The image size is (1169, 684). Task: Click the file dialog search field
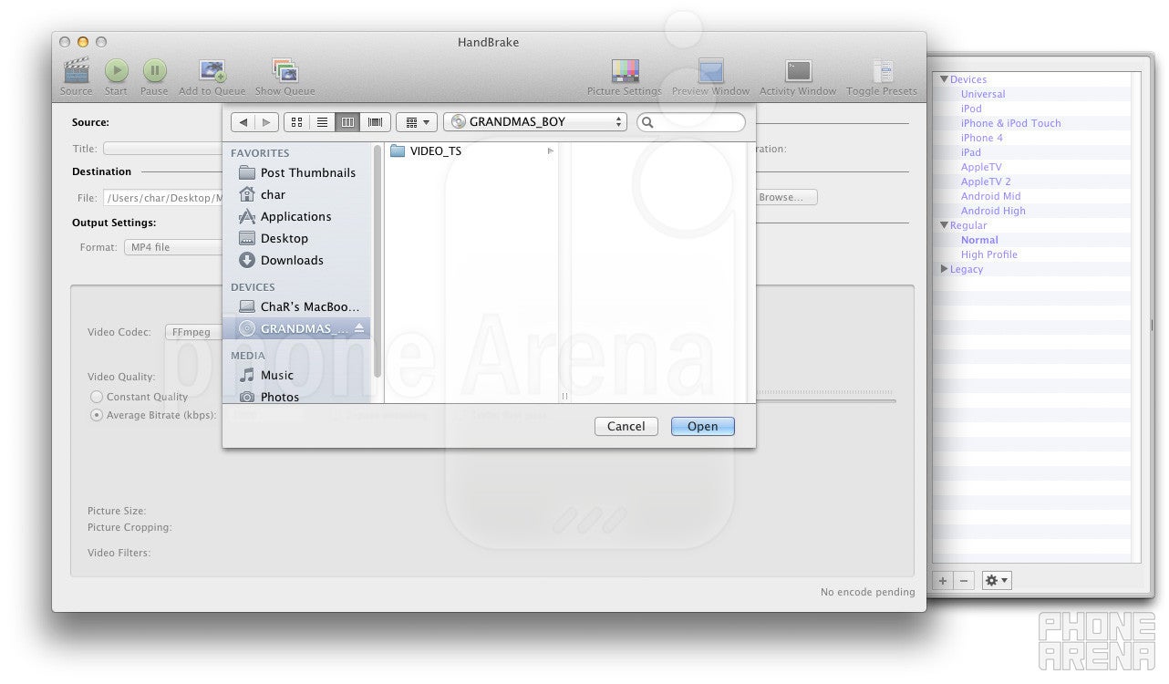690,122
